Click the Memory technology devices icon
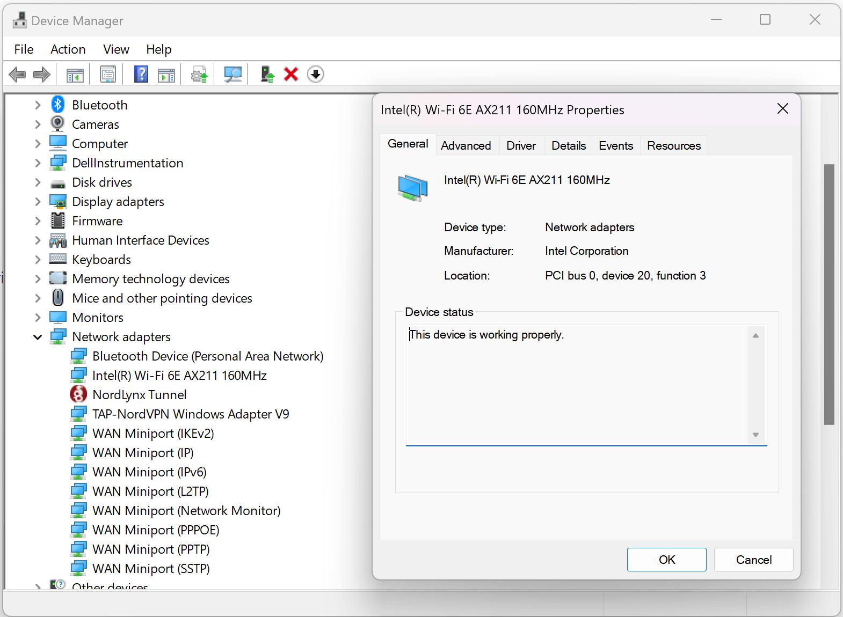This screenshot has height=617, width=843. (x=58, y=278)
